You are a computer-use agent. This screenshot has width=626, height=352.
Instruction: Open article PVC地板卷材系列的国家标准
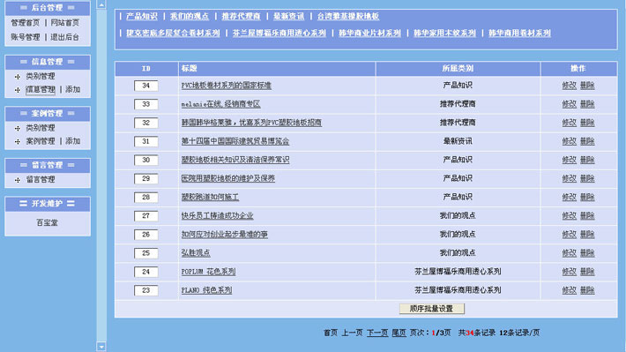pos(227,86)
